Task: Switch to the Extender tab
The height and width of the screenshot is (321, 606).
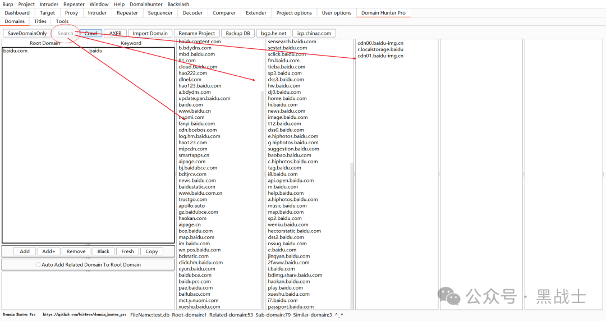Action: [256, 13]
